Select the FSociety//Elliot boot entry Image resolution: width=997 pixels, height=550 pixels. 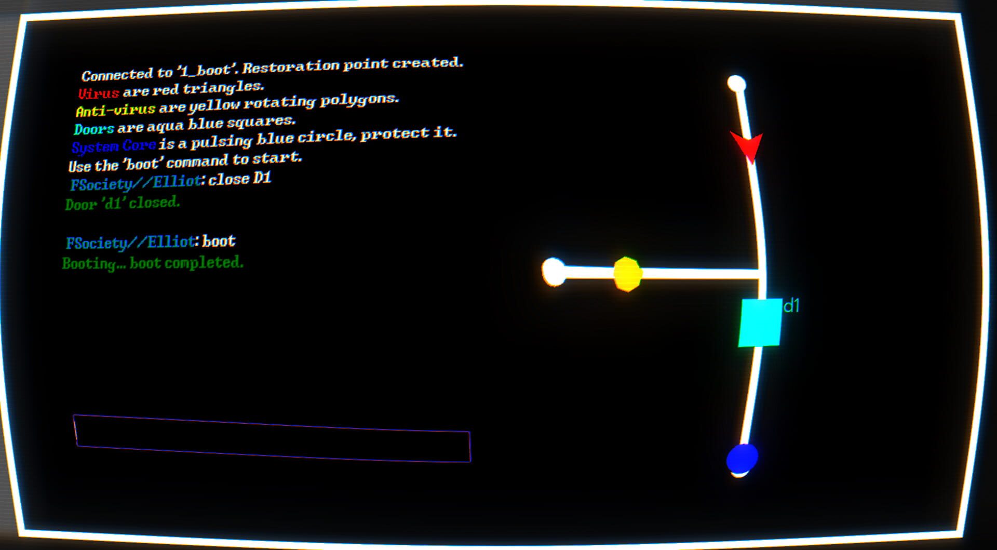(x=151, y=241)
